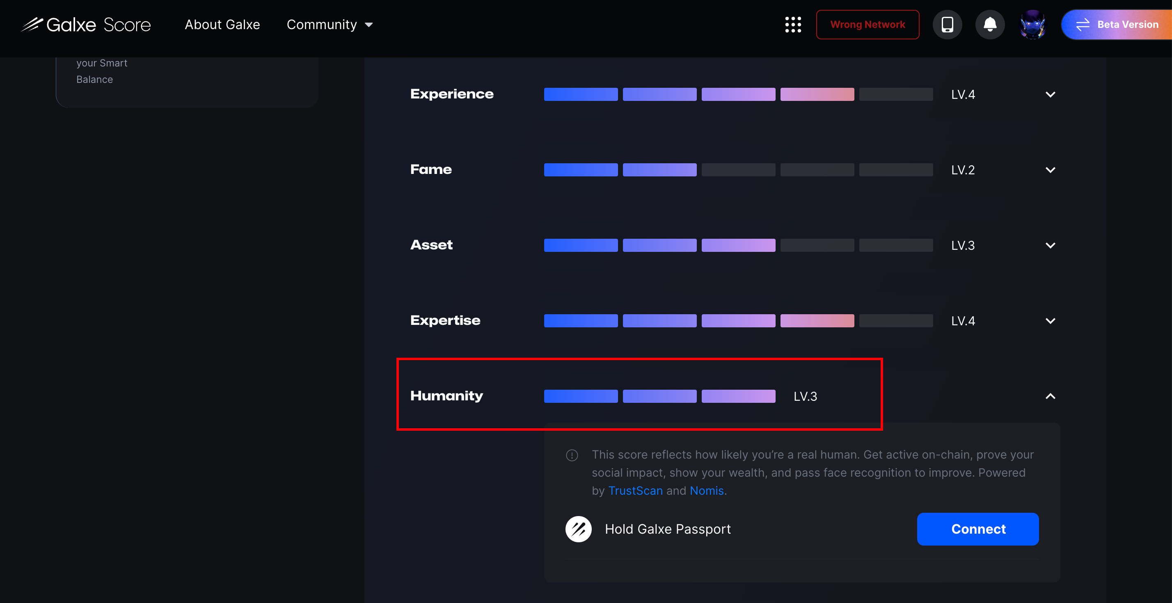Image resolution: width=1172 pixels, height=603 pixels.
Task: Click the info icon beside Humanity description
Action: click(572, 455)
